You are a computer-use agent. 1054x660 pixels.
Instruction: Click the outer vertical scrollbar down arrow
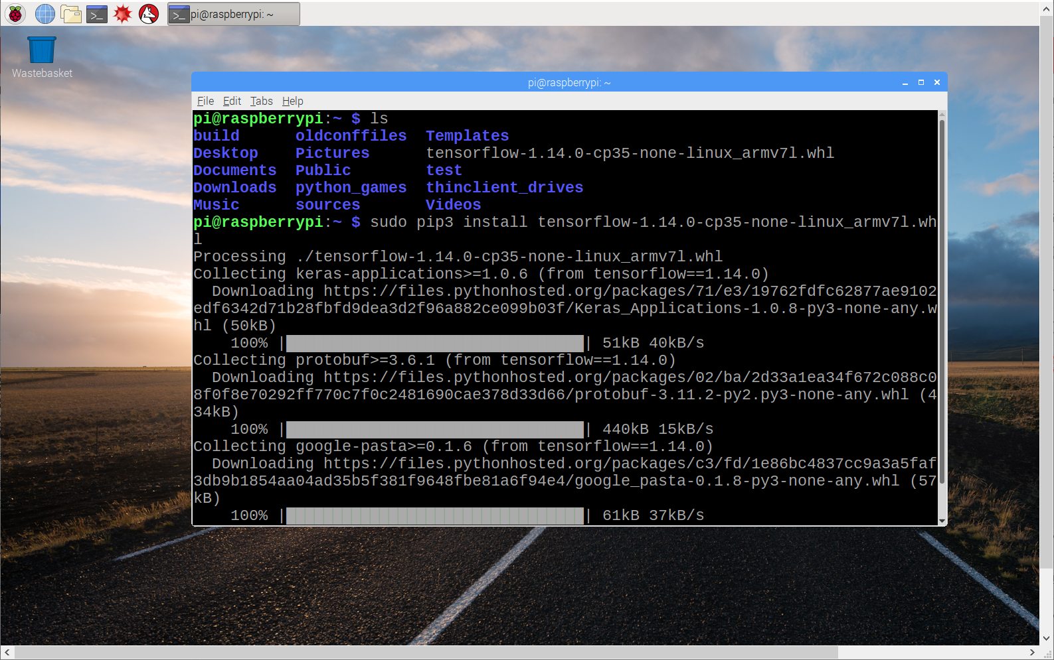click(x=1047, y=639)
